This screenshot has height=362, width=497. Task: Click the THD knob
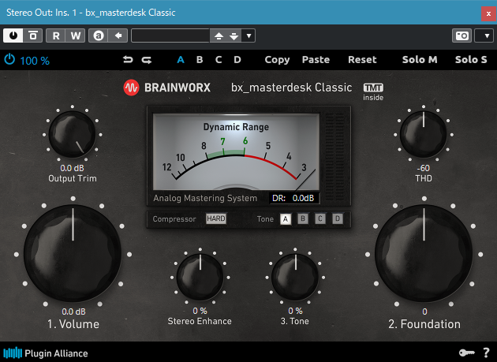424,134
